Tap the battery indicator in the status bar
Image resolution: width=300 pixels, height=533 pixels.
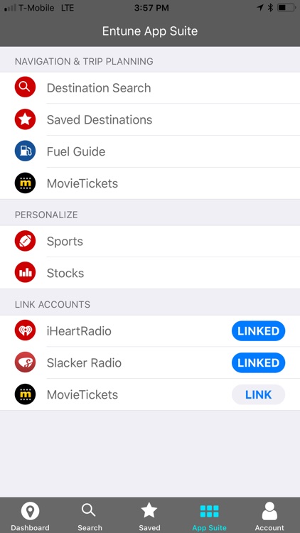286,8
